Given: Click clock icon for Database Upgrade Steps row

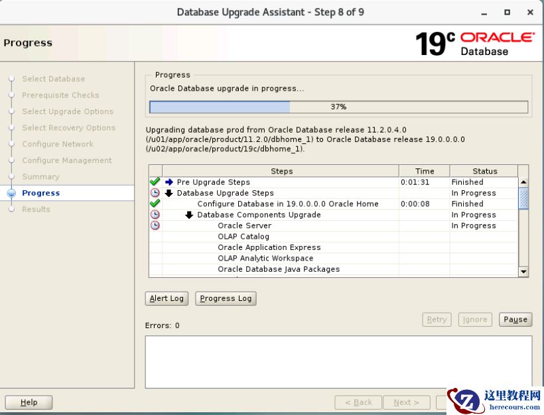Looking at the screenshot, I should [155, 193].
